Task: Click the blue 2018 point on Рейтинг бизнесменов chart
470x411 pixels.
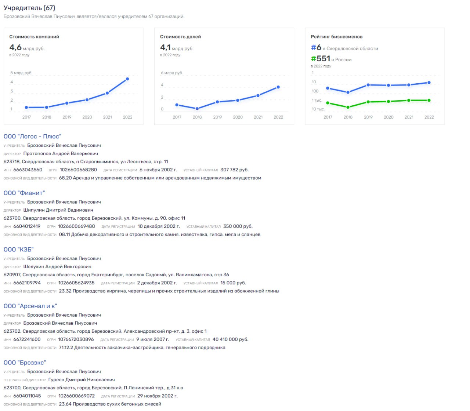Action: pos(348,92)
